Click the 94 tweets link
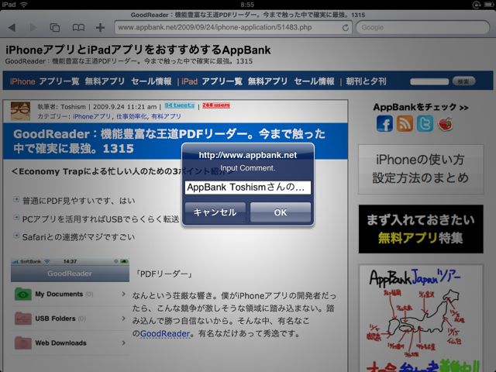This screenshot has width=496, height=372. click(x=179, y=105)
